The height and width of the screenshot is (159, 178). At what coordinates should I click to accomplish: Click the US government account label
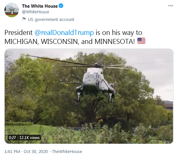pyautogui.click(x=51, y=20)
